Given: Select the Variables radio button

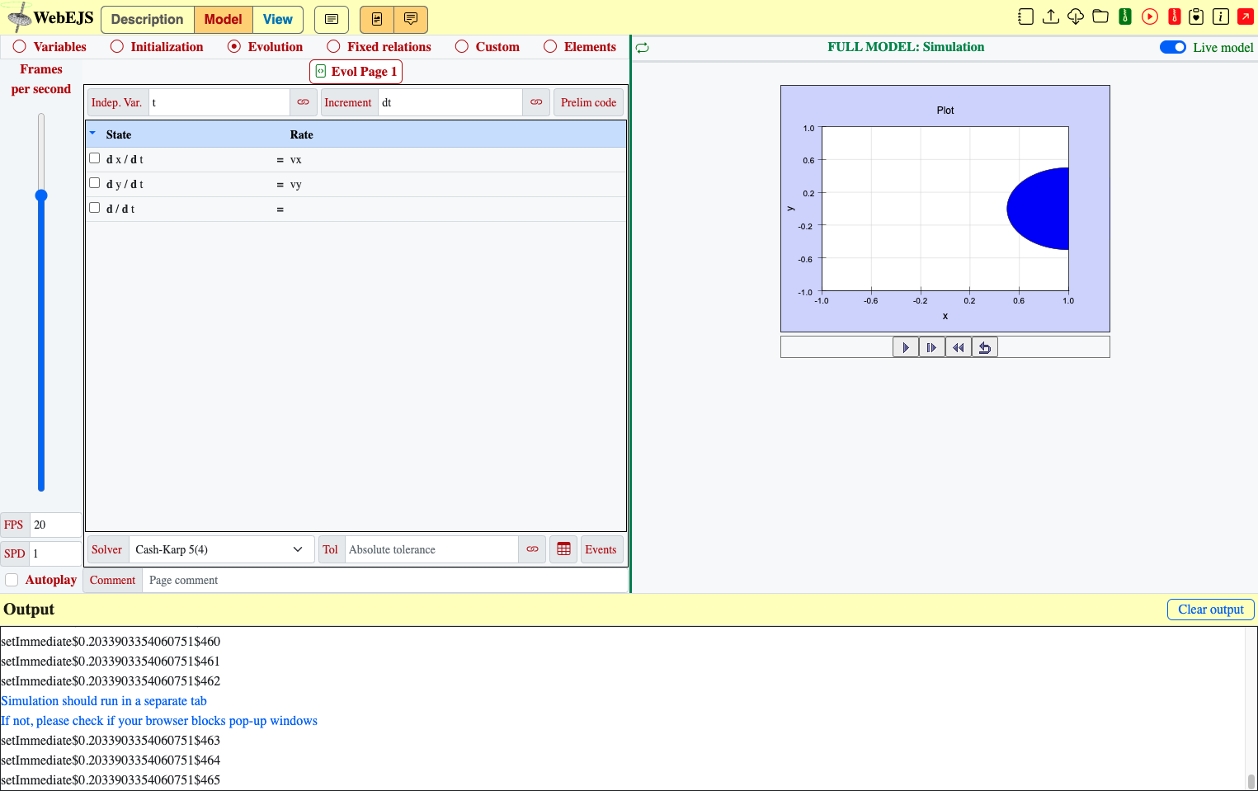Looking at the screenshot, I should (20, 47).
